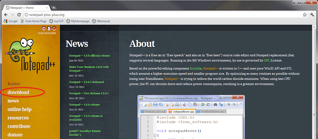Viewport: 318px width, 139px height.
Task: Open Notepad++ 5.9.5 release is available news
Action: [x=86, y=118]
